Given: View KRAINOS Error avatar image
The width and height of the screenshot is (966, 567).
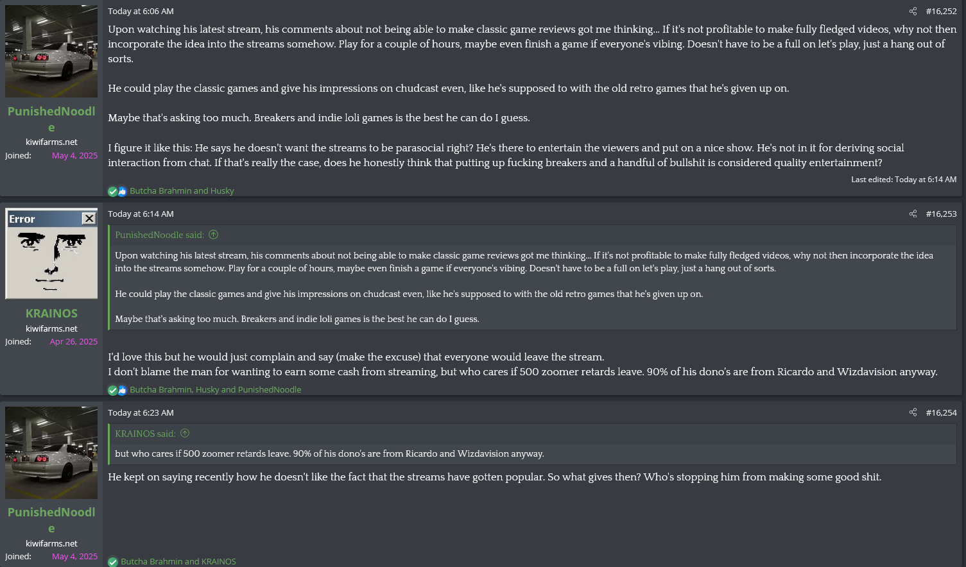Looking at the screenshot, I should click(x=51, y=253).
